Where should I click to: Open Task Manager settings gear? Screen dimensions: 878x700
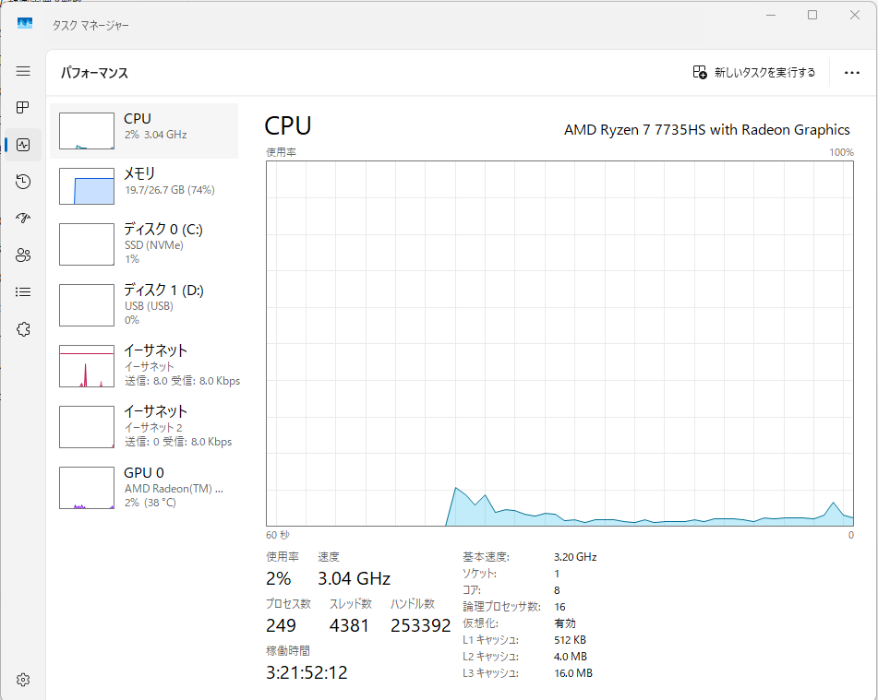click(23, 680)
